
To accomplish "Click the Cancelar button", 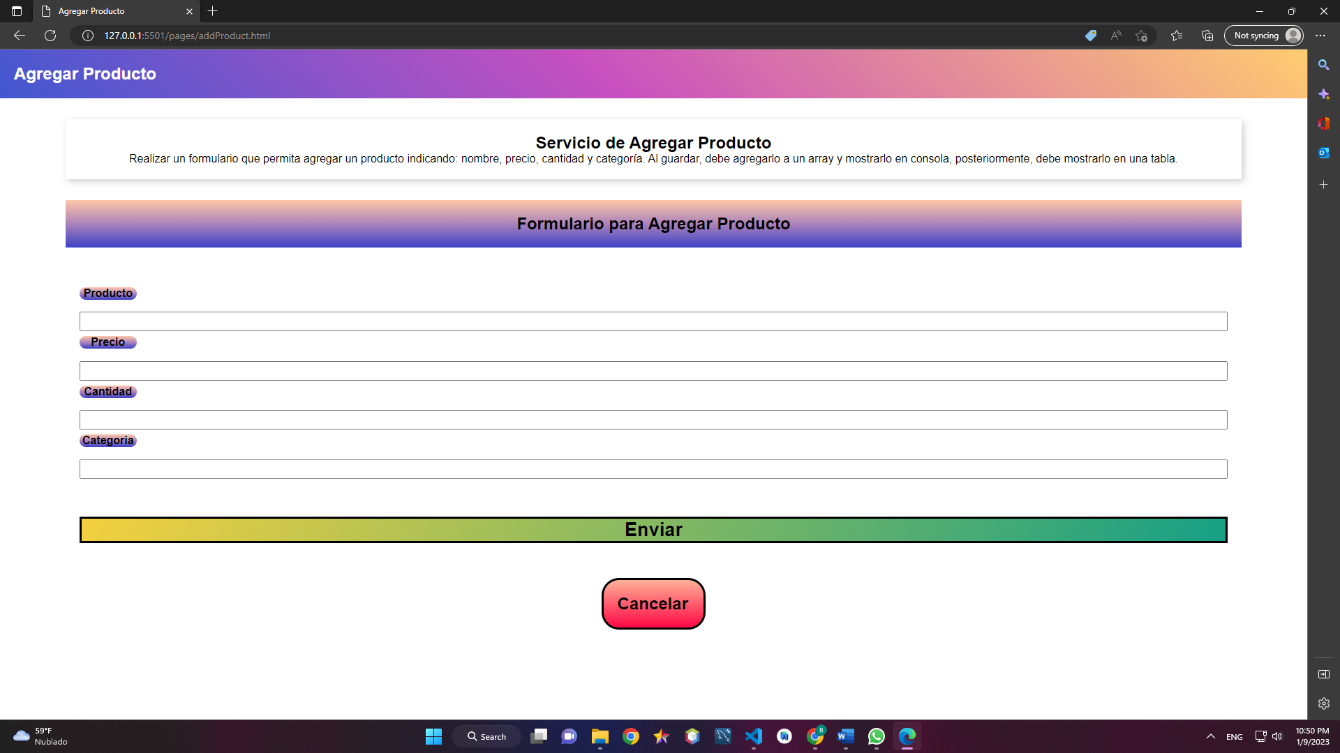I will point(653,604).
